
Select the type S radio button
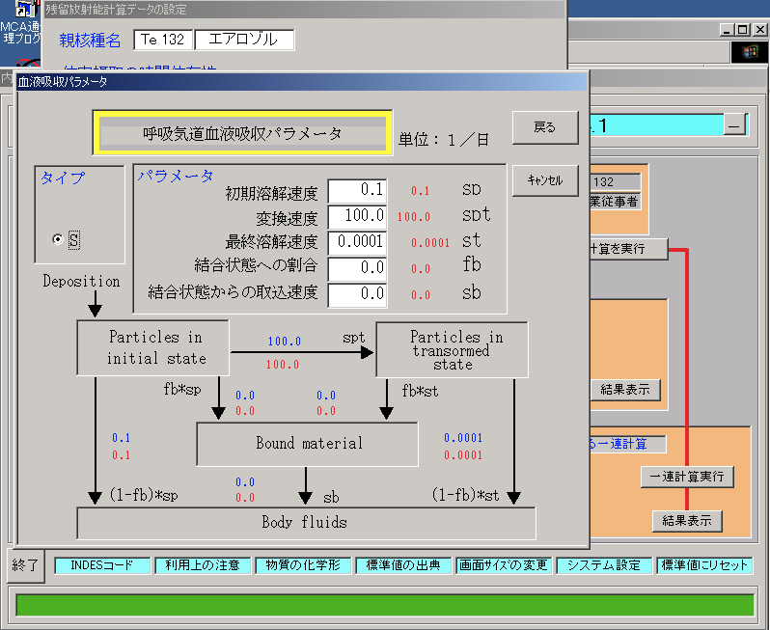59,239
